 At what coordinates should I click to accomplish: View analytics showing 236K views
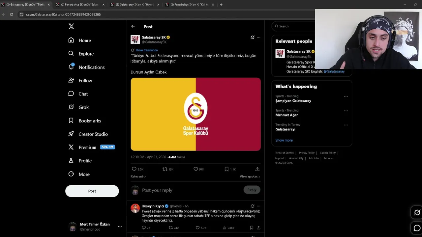(x=228, y=228)
